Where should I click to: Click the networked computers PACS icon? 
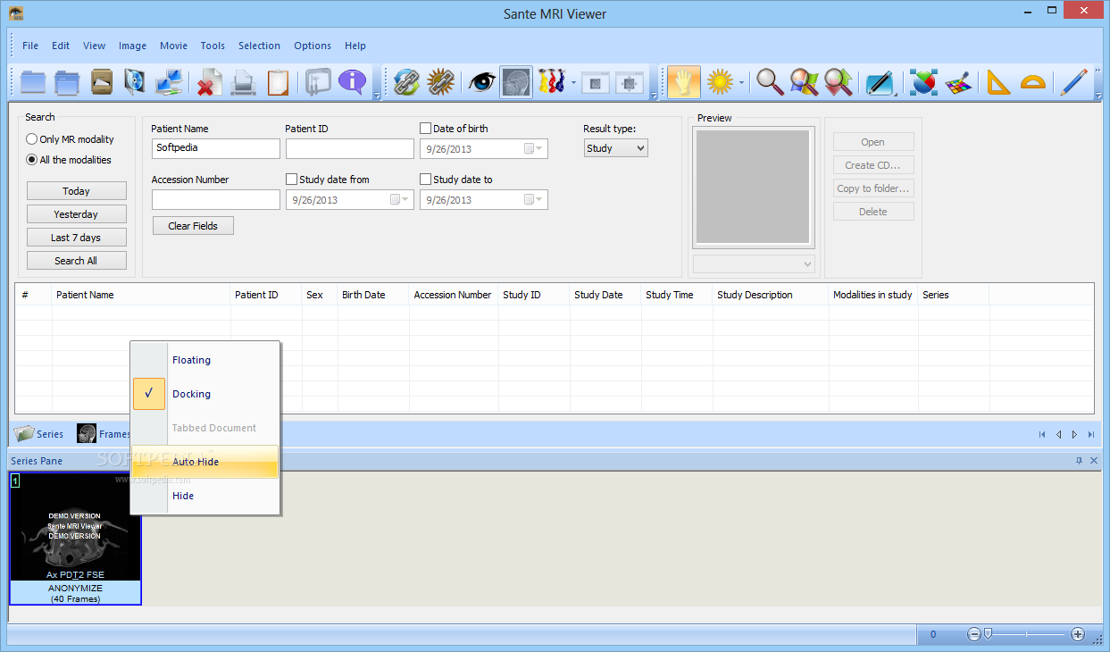(x=169, y=82)
